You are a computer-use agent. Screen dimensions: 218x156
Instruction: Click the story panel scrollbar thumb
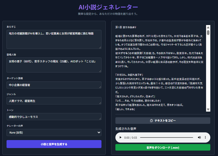(208, 32)
